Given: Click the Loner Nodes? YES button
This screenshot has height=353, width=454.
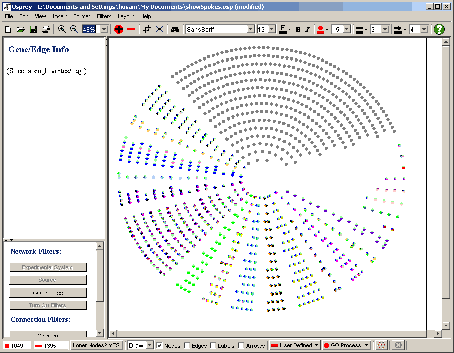Looking at the screenshot, I should point(96,345).
